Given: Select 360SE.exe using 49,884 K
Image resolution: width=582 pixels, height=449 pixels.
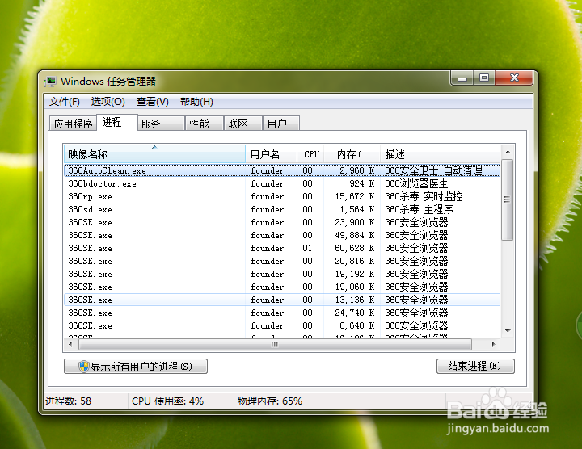Looking at the screenshot, I should click(x=282, y=236).
